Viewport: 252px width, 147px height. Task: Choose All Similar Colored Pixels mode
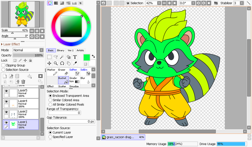[50, 105]
